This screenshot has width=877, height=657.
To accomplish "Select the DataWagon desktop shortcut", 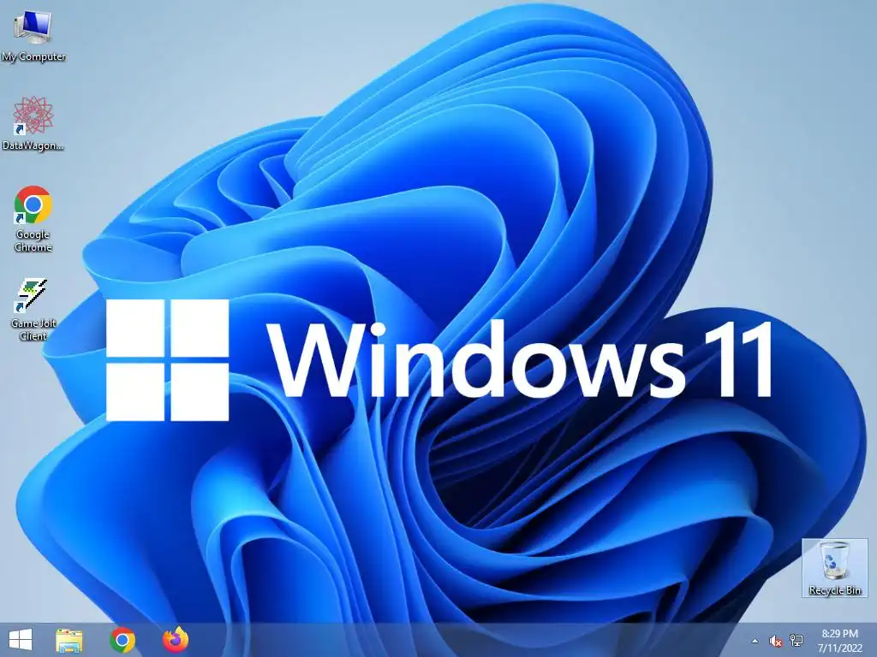I will coord(33,123).
